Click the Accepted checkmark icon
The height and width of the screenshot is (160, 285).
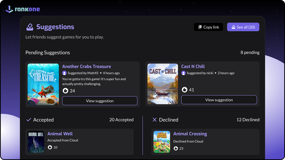click(x=28, y=120)
